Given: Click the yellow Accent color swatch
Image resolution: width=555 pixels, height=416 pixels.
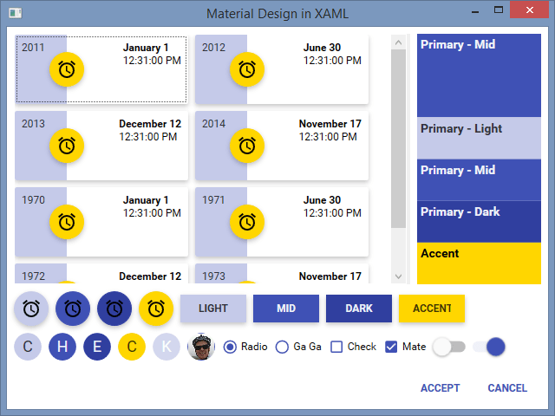Looking at the screenshot, I should [479, 263].
